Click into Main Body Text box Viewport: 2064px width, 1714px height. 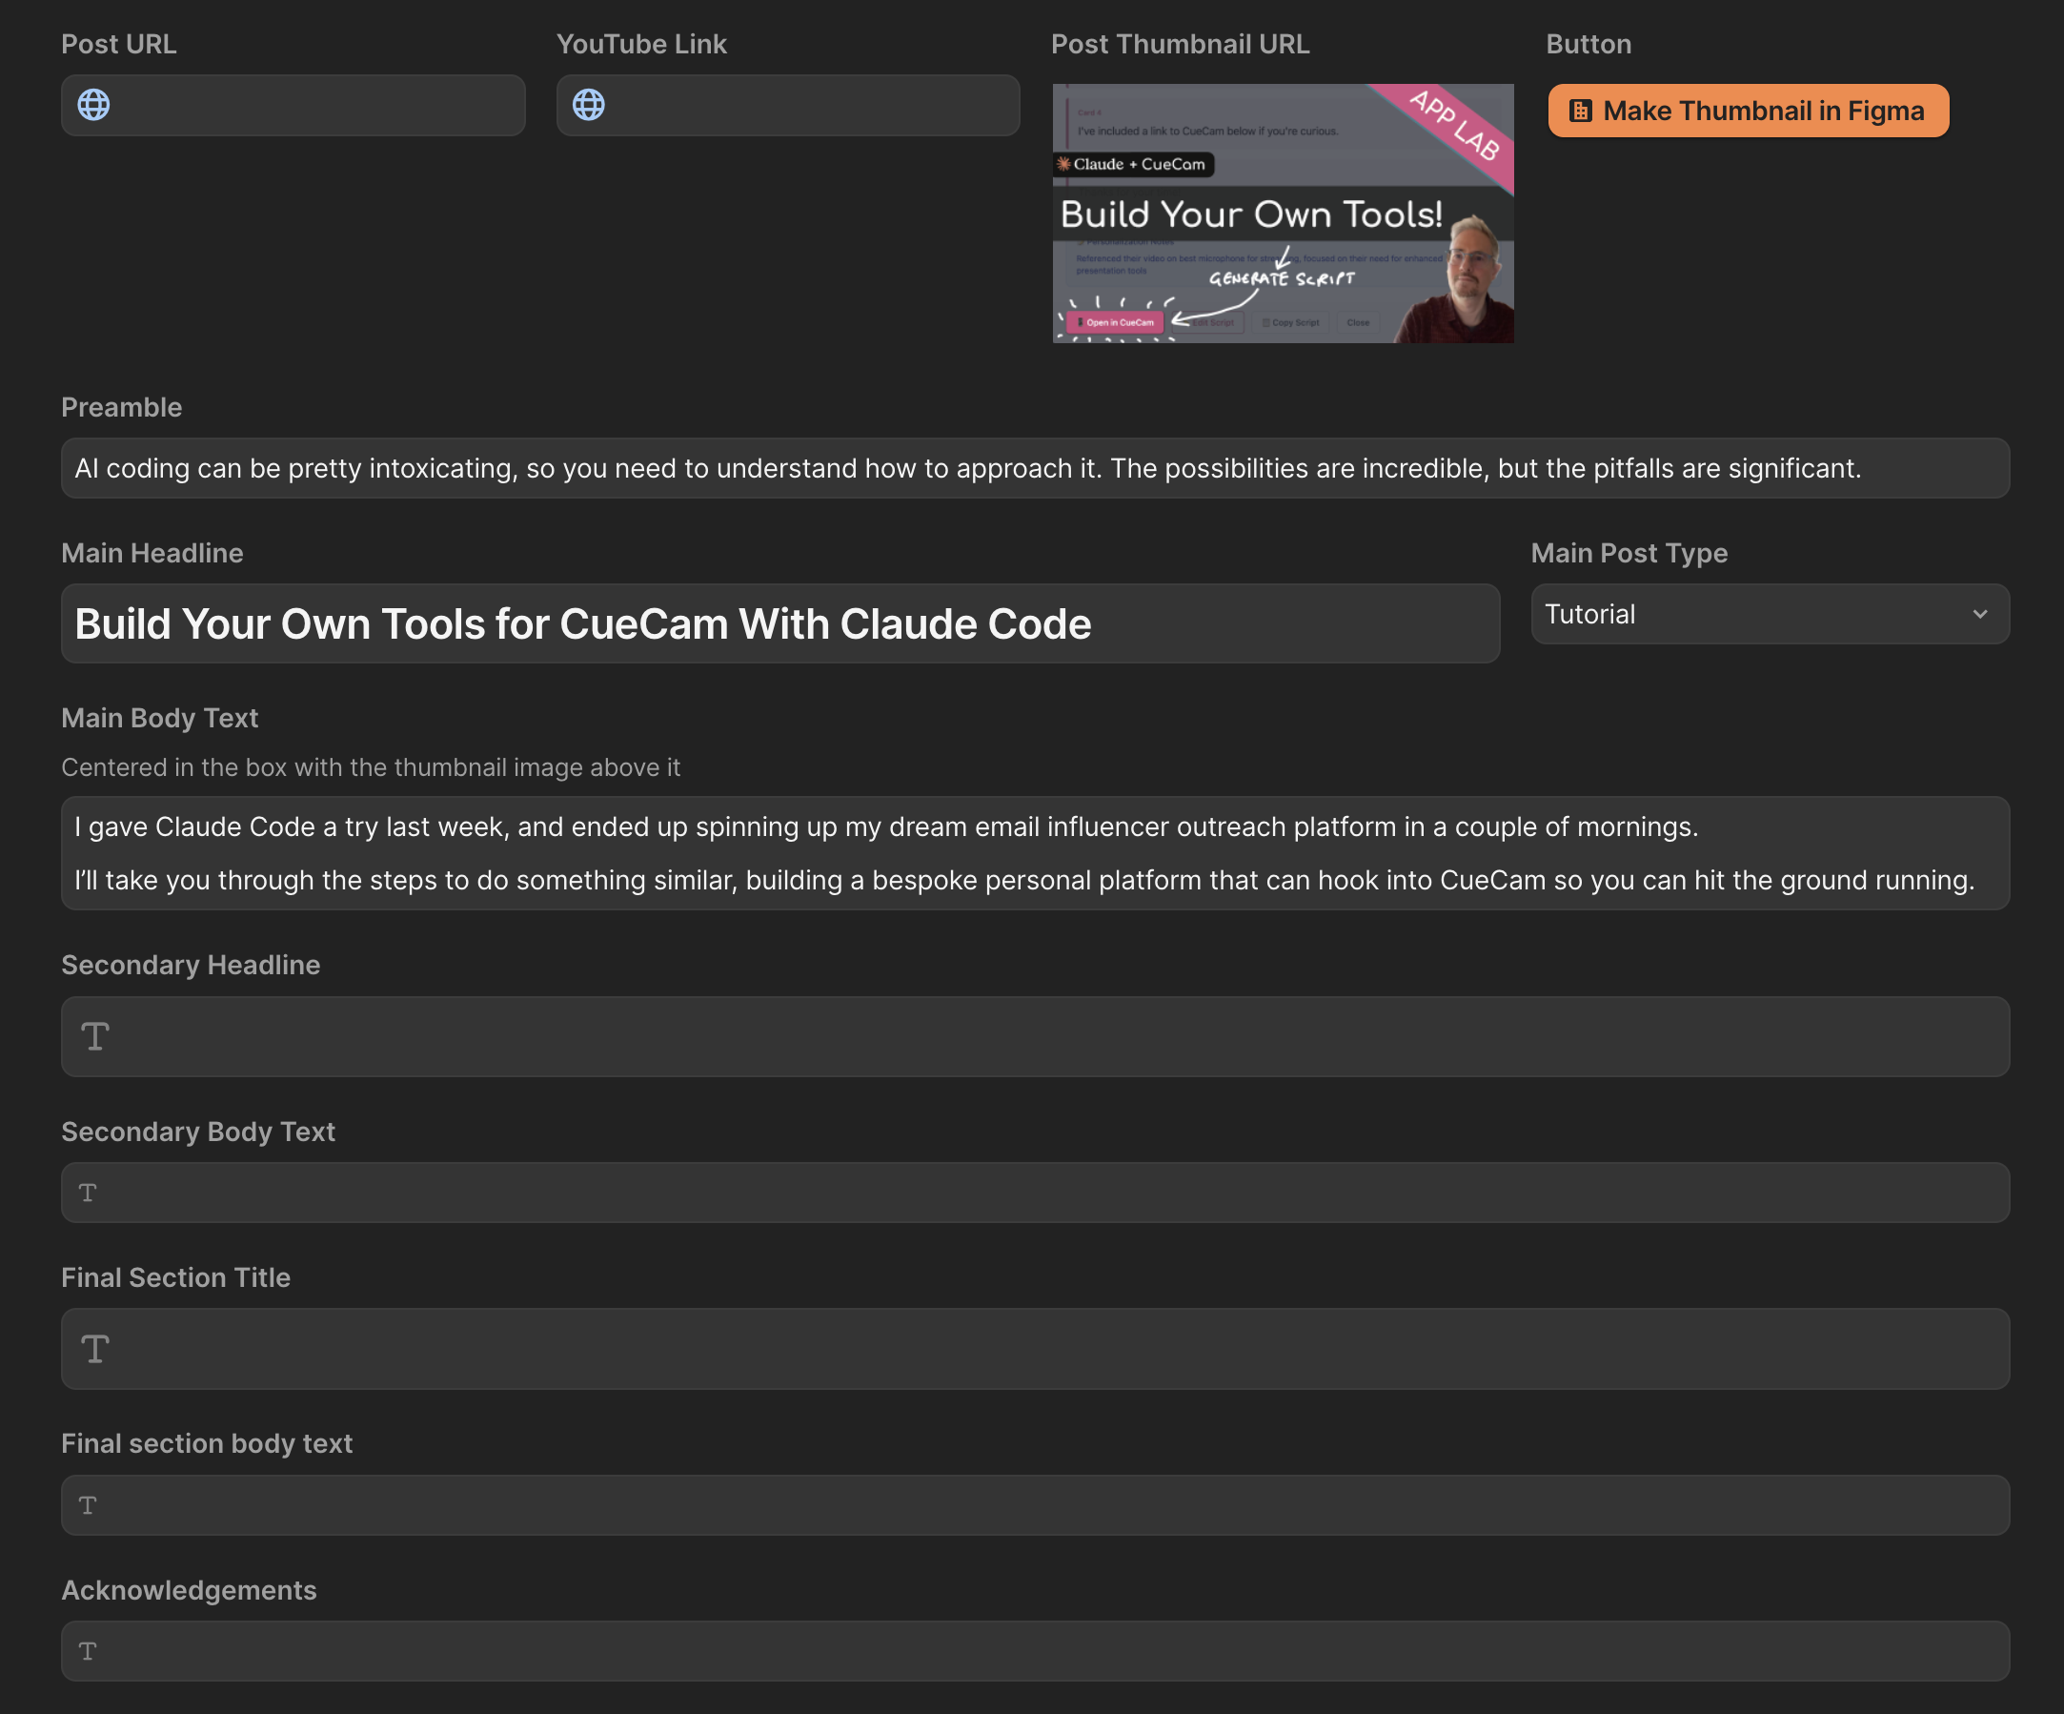tap(1034, 853)
